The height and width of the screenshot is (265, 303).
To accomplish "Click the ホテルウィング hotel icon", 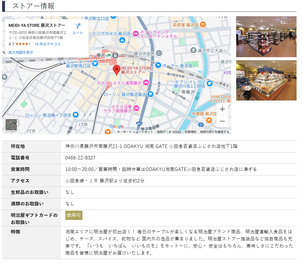I will (136, 34).
